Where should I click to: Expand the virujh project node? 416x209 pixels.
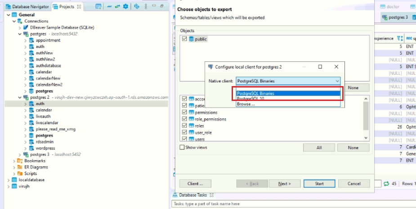click(9, 186)
